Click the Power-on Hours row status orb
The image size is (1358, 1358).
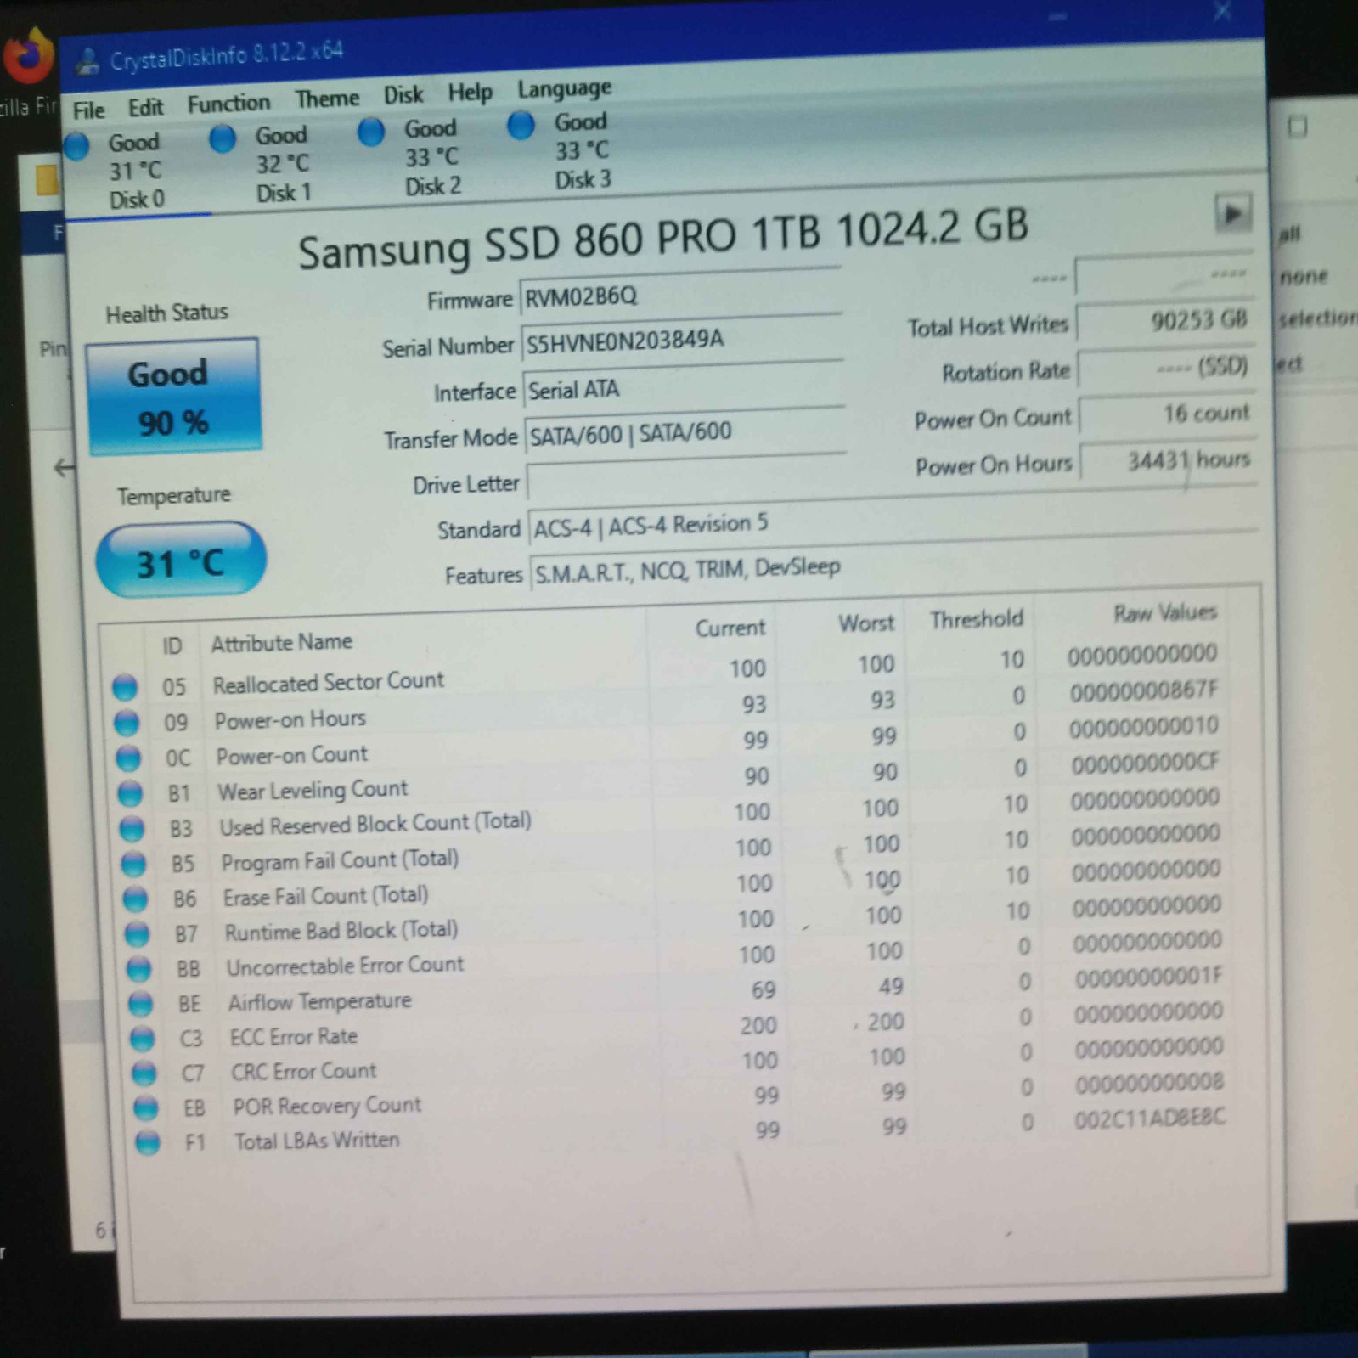127,722
